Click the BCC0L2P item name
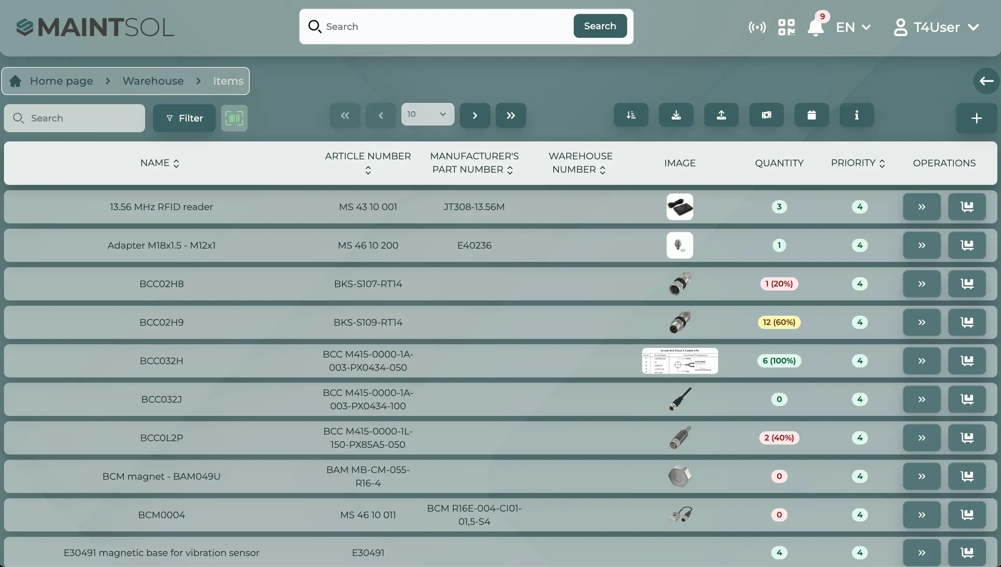 (162, 438)
